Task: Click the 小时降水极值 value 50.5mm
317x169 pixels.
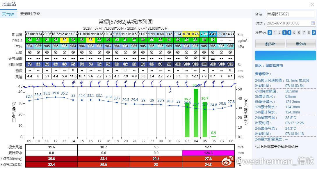Action: pyautogui.click(x=291, y=91)
